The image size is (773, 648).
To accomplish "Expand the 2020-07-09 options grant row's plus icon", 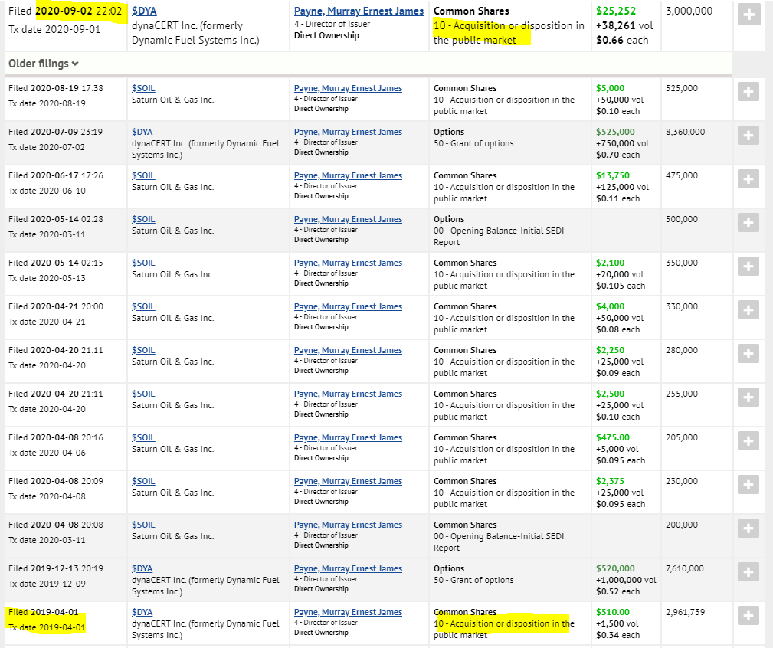I will pos(748,136).
